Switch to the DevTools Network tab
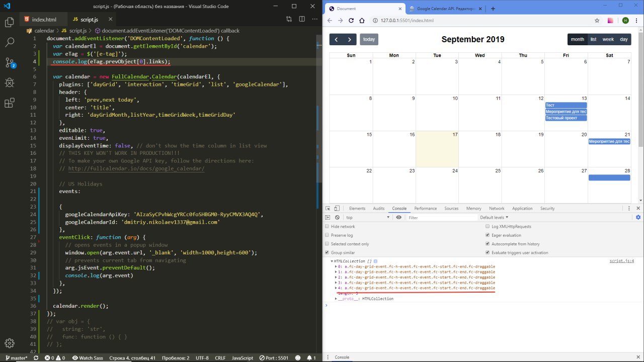Viewport: 644px width, 362px height. tap(497, 208)
